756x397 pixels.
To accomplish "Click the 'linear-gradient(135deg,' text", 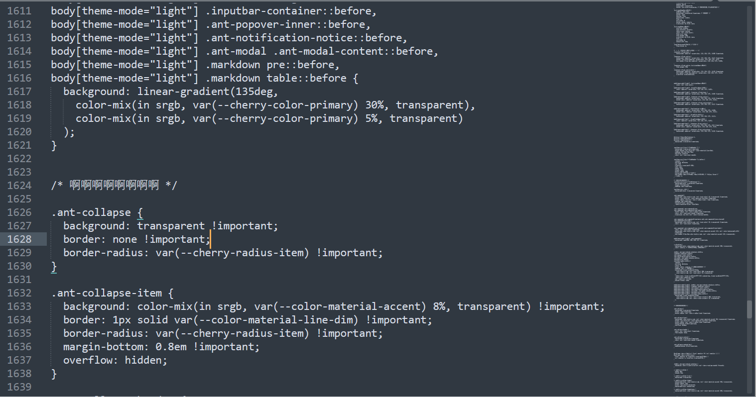I will click(208, 92).
